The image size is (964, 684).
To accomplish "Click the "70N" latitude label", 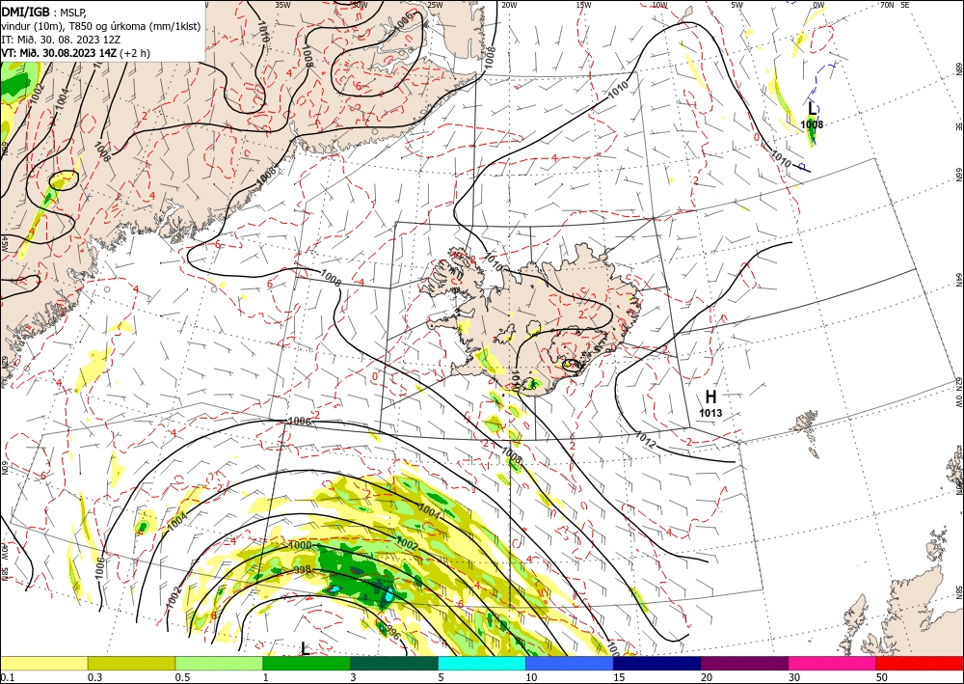I will (887, 5).
